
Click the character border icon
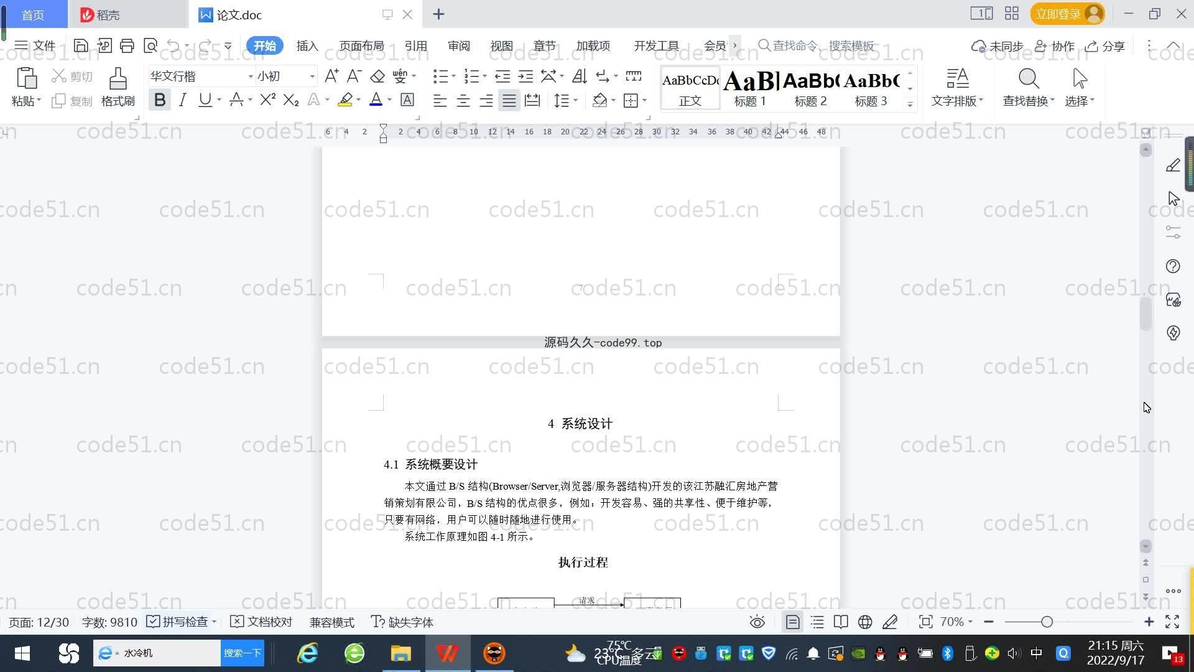point(407,100)
